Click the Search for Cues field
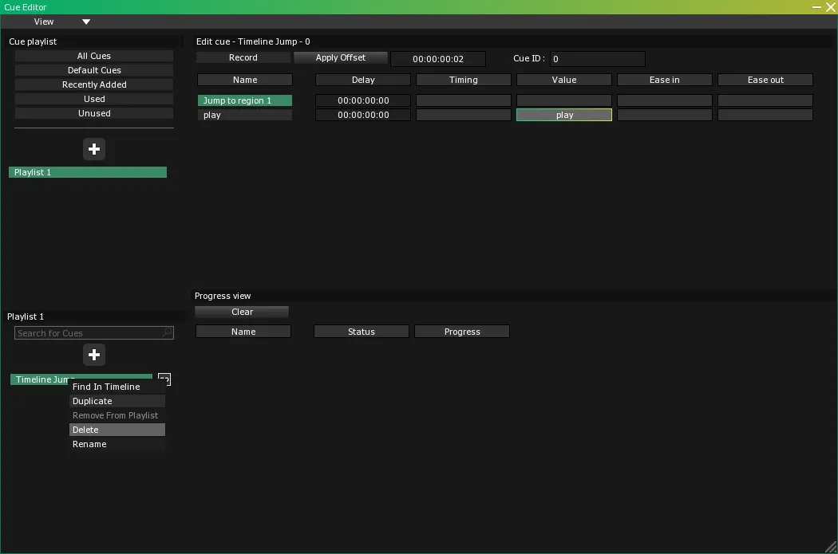 point(94,333)
